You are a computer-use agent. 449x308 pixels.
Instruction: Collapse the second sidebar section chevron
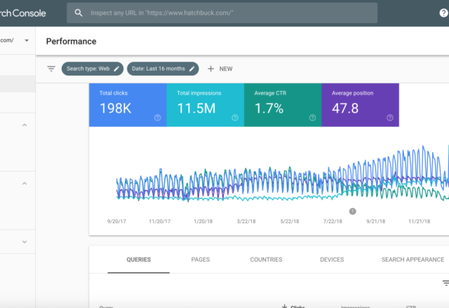point(25,183)
